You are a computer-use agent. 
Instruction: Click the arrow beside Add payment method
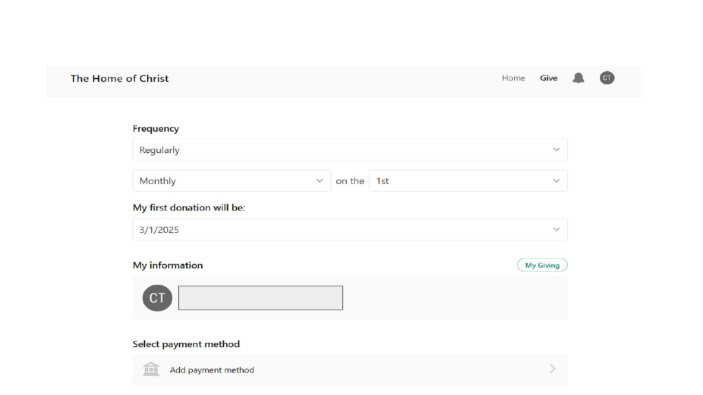553,369
